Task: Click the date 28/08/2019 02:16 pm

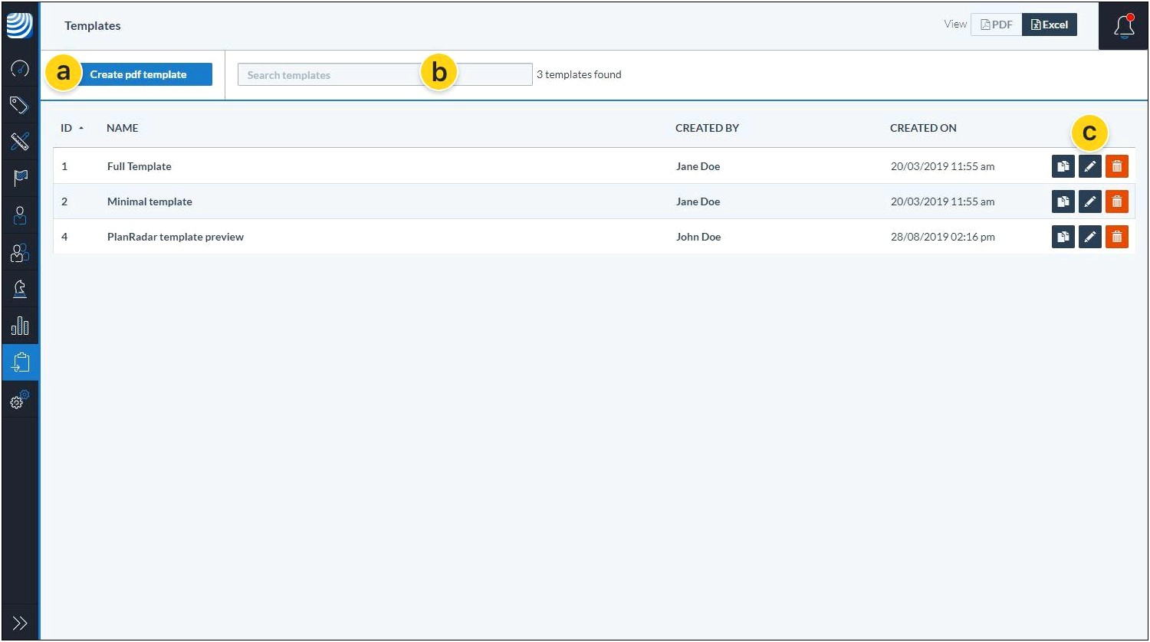Action: 943,237
